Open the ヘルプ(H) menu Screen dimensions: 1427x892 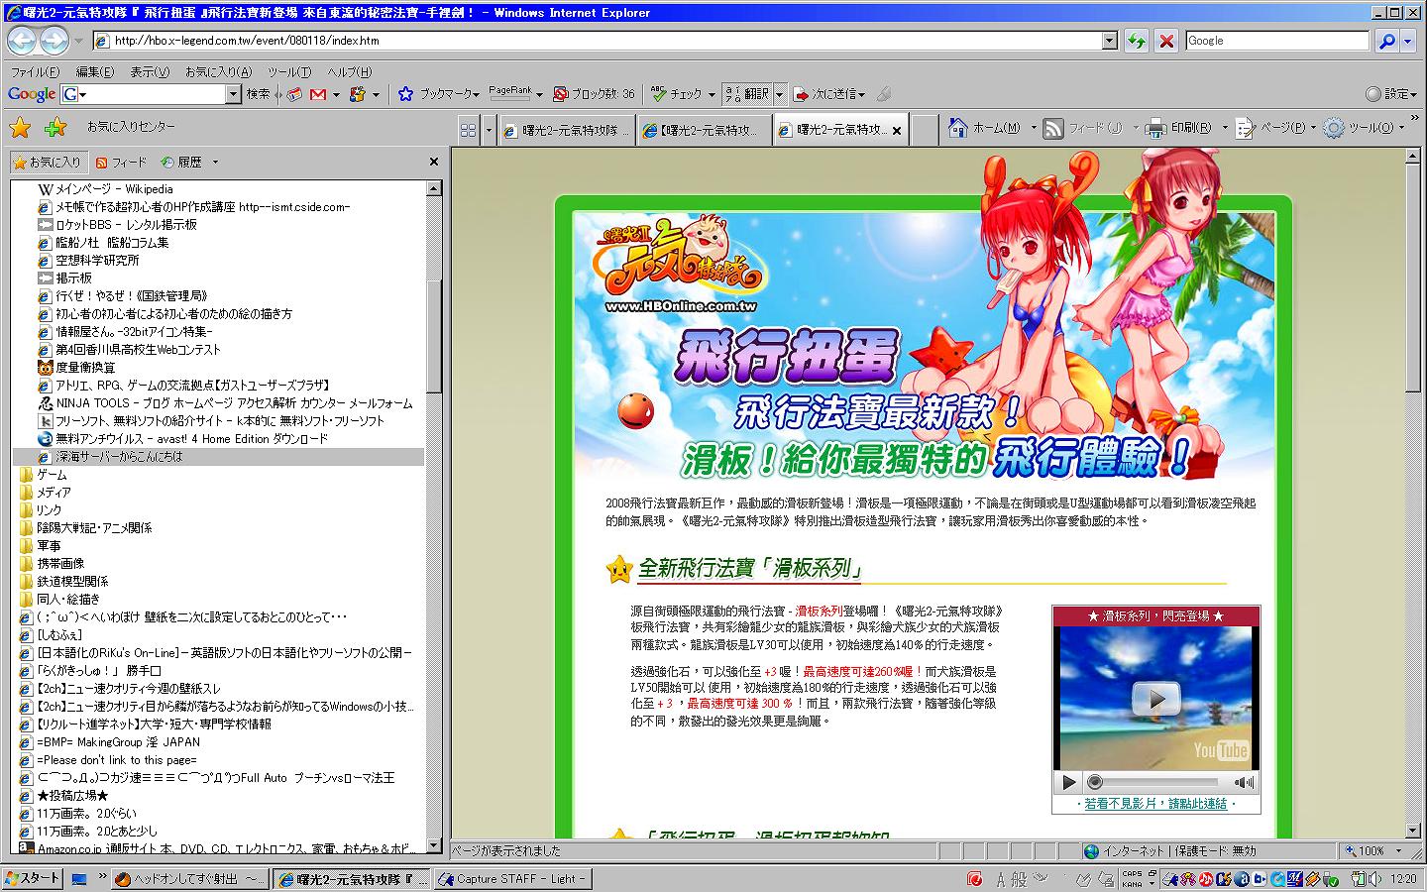click(x=350, y=71)
